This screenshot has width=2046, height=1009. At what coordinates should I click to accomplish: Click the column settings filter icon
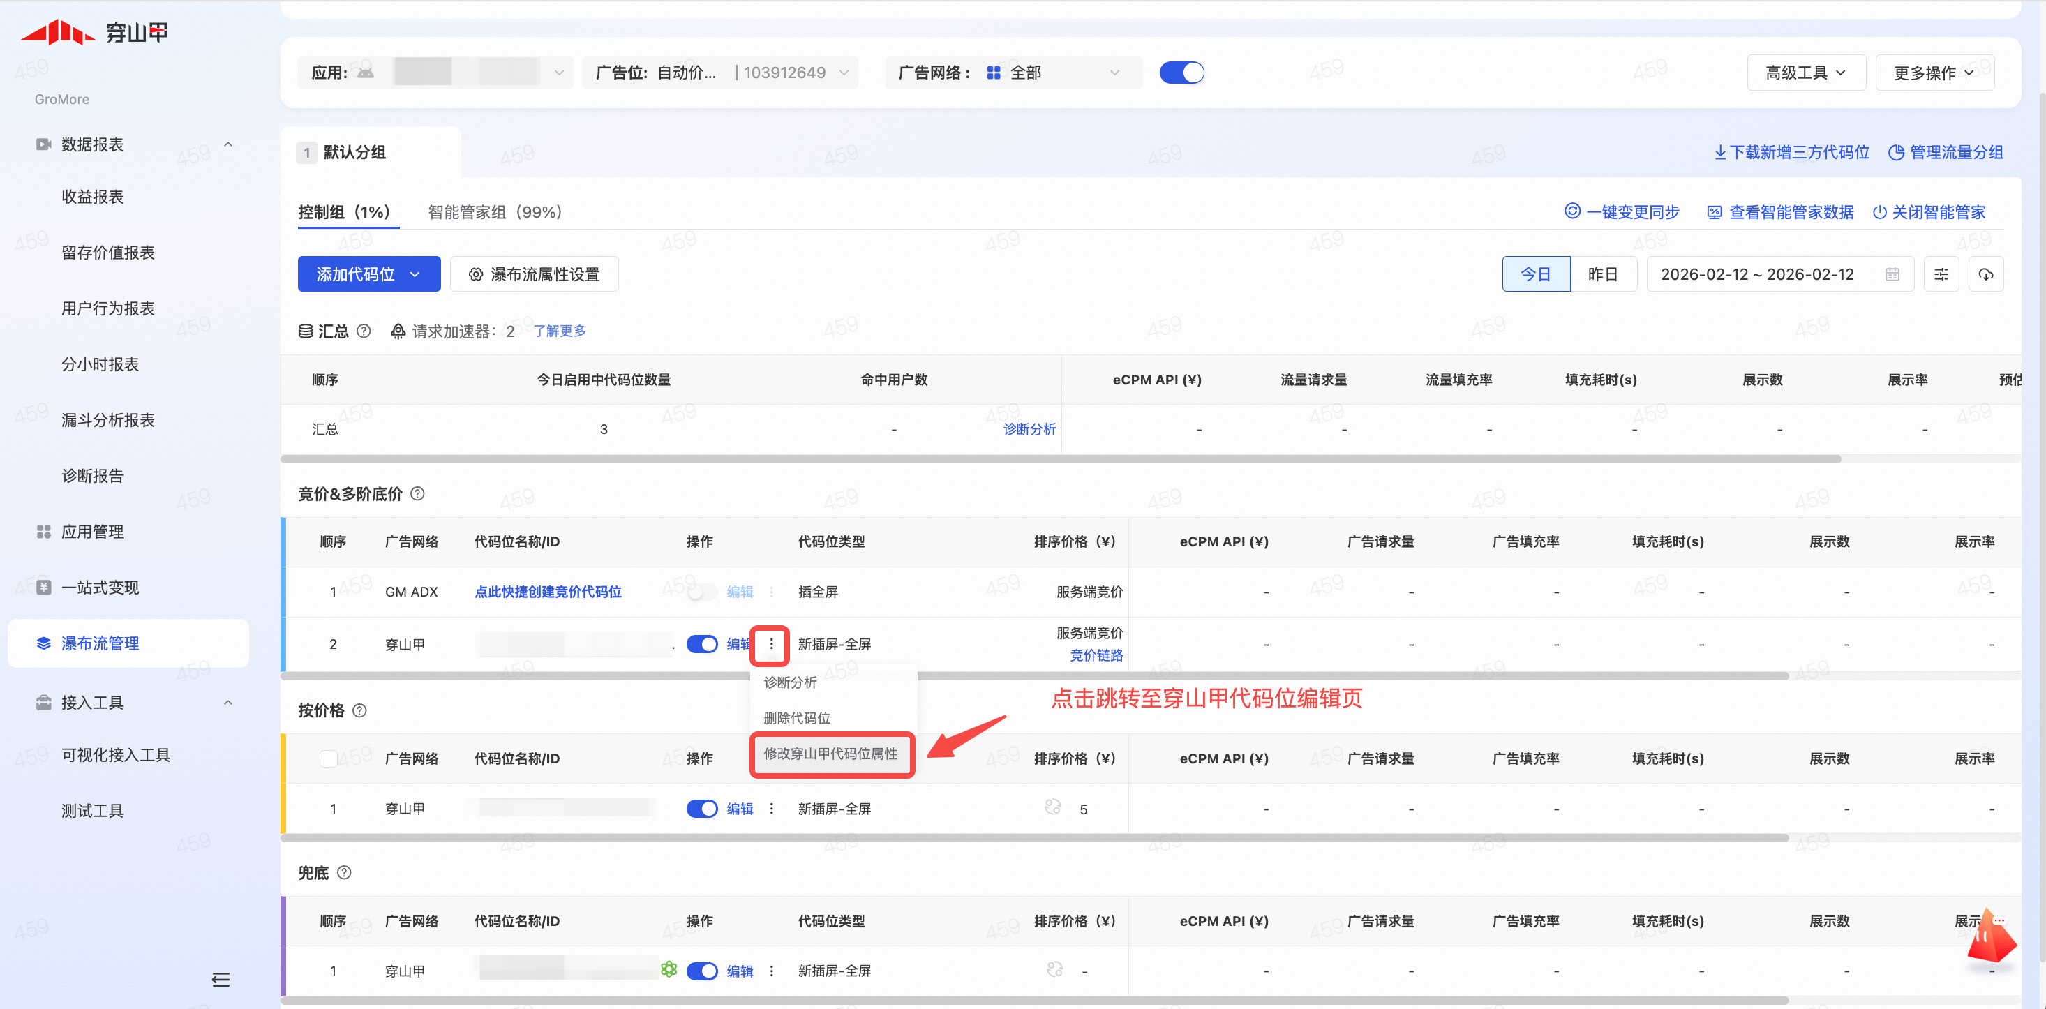coord(1941,274)
